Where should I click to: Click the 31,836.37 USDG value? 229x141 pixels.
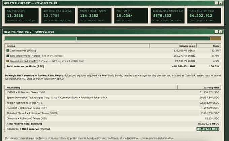pos(209,93)
